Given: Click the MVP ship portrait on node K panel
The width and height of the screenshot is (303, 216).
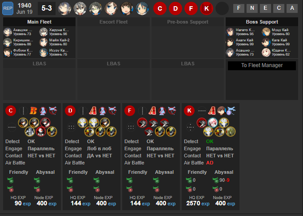Looking at the screenshot, I should pyautogui.click(x=221, y=111).
